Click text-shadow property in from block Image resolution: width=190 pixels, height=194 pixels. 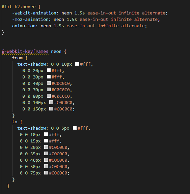tap(31, 64)
